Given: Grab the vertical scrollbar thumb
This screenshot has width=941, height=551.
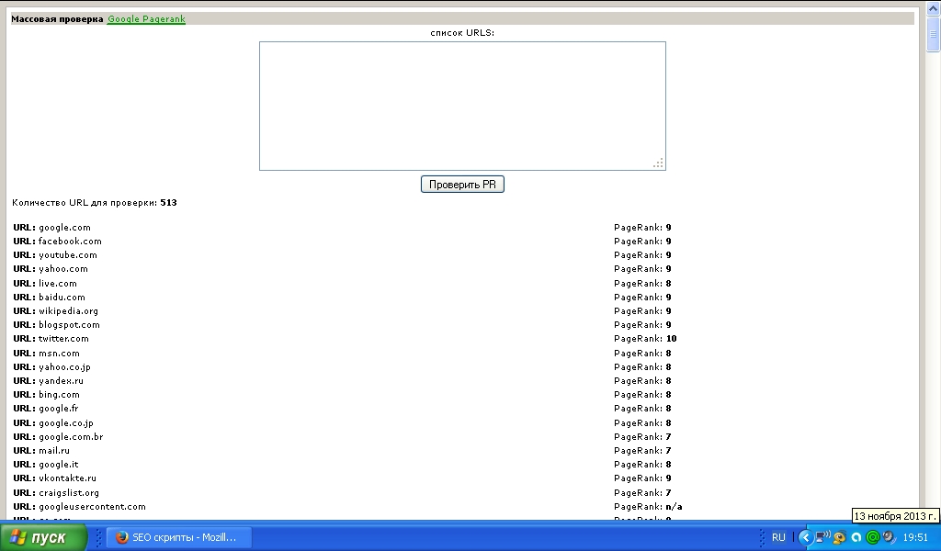Looking at the screenshot, I should click(934, 34).
